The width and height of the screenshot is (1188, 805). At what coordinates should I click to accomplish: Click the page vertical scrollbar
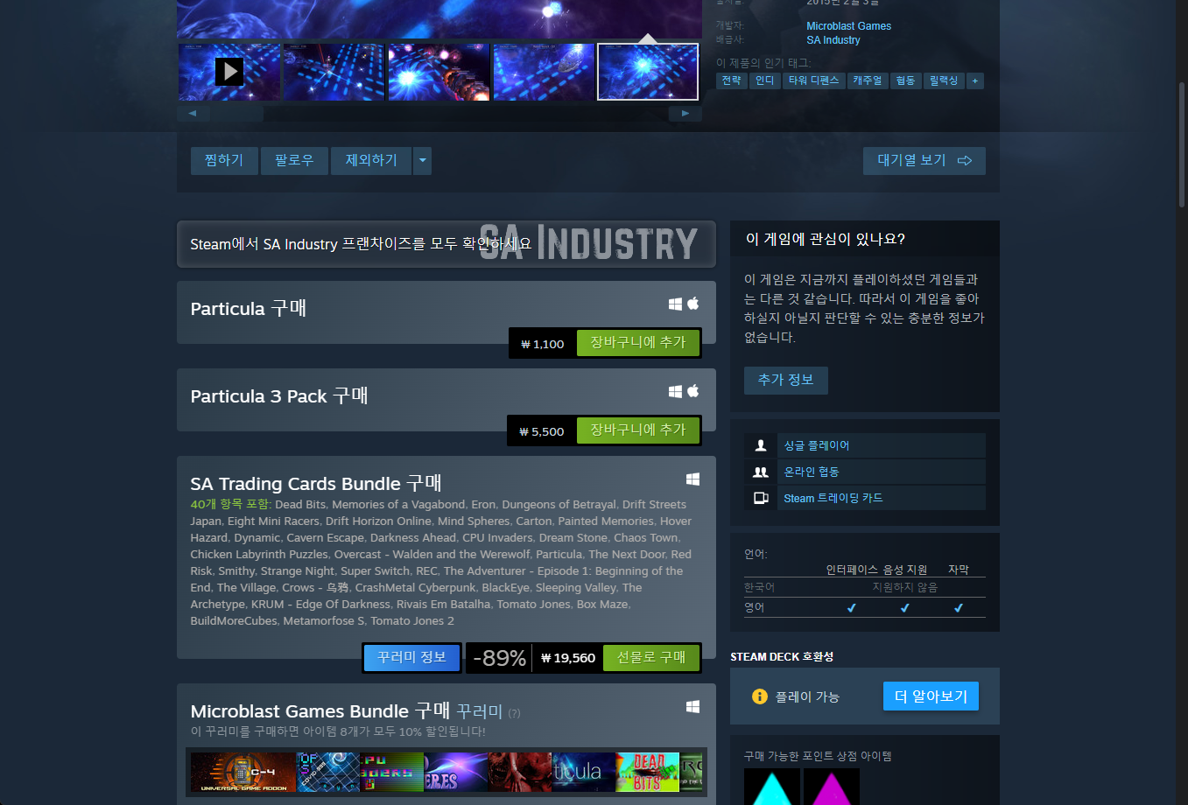click(x=1182, y=144)
